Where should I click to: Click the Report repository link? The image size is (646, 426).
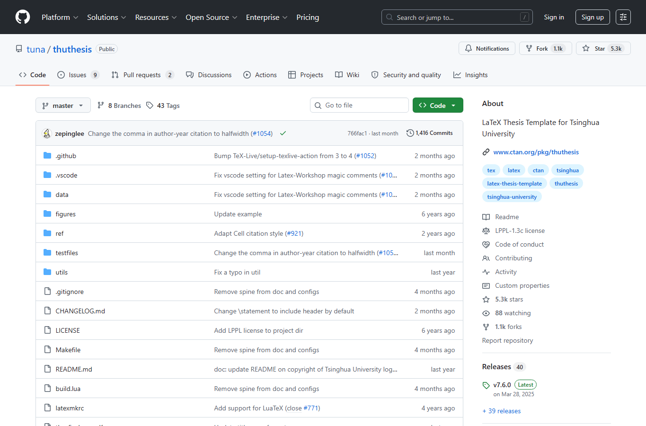click(507, 340)
